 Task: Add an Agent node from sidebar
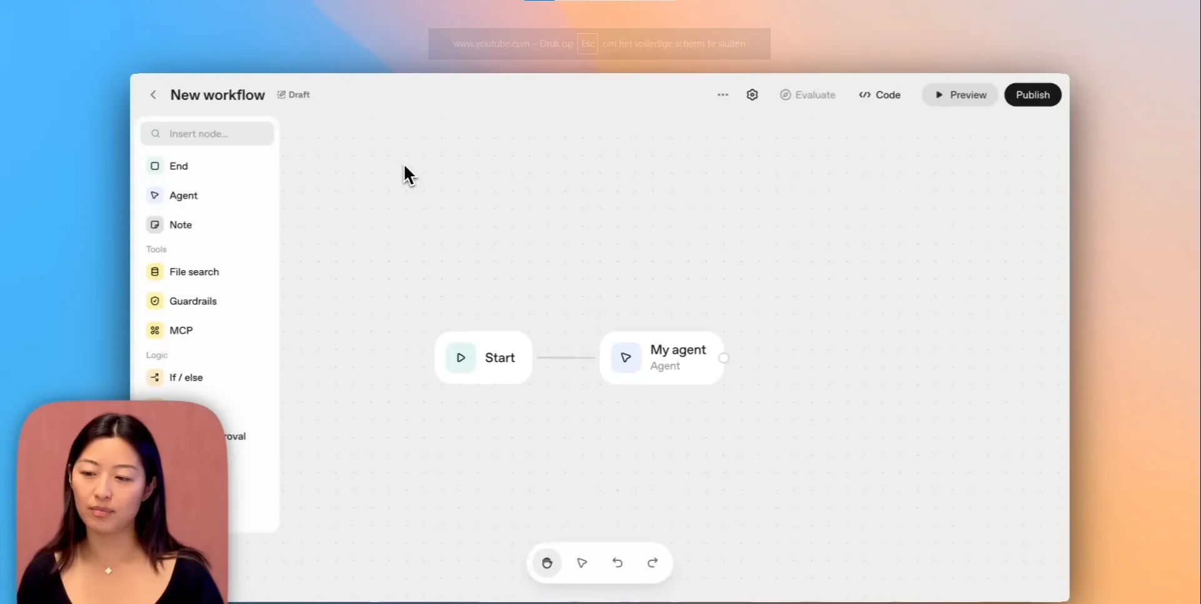(x=183, y=196)
